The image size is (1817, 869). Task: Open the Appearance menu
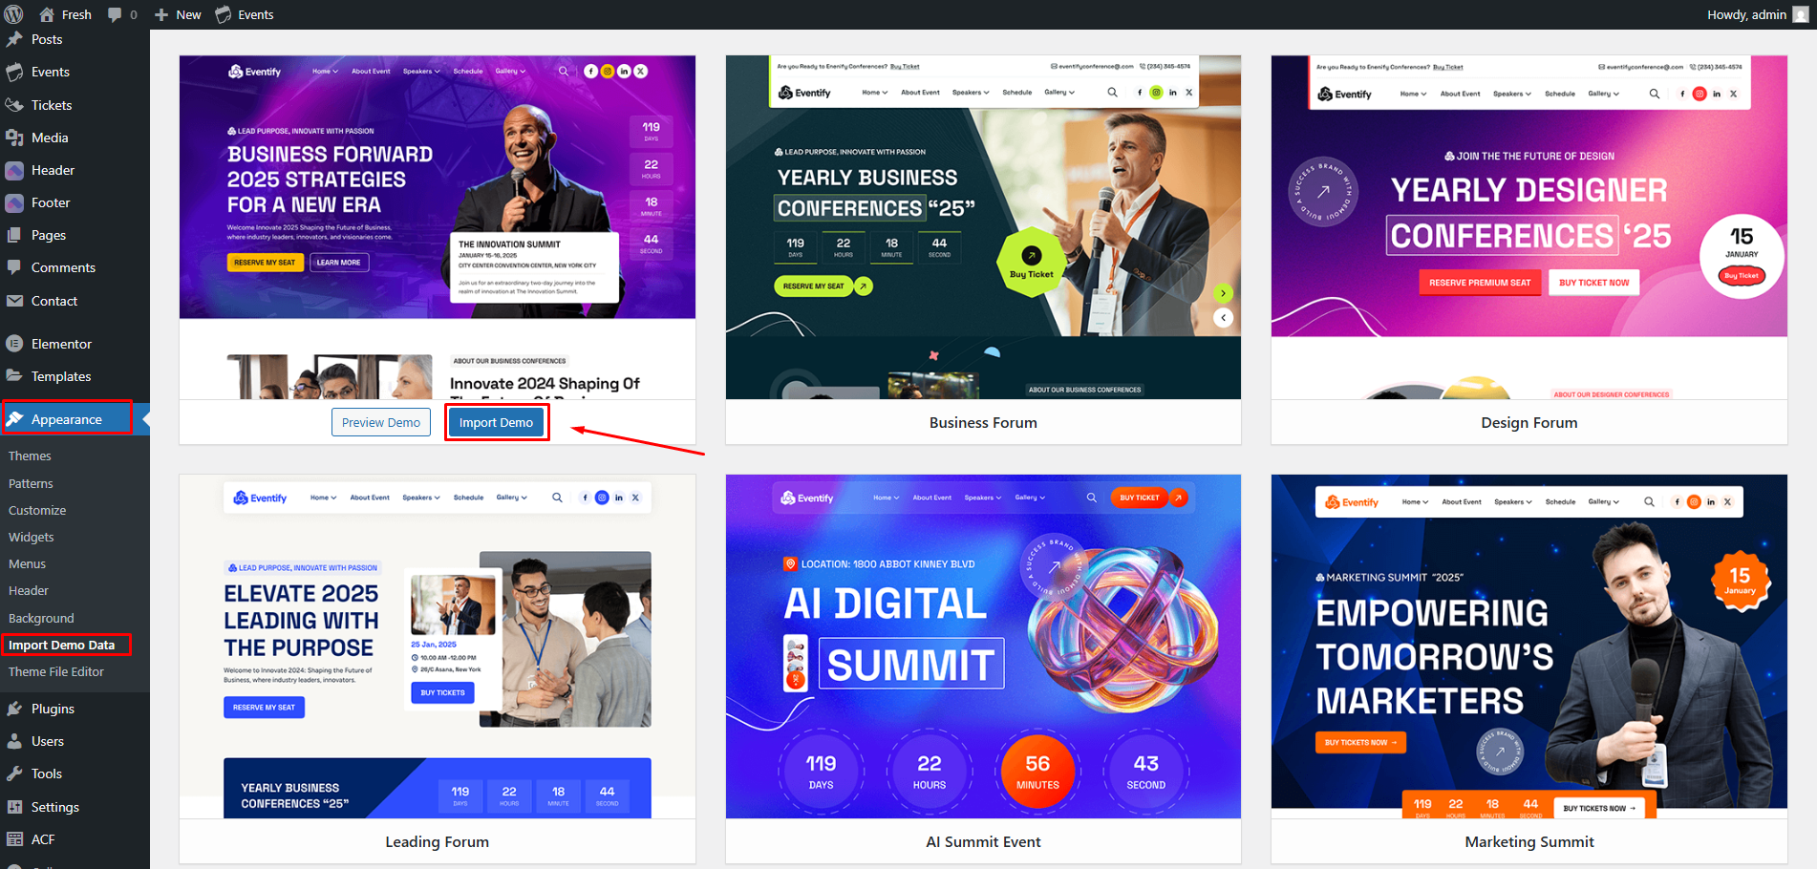coord(67,418)
